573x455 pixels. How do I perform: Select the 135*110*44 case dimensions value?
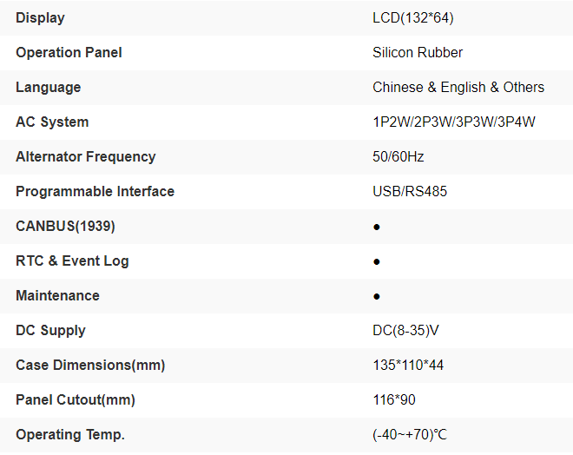(x=408, y=365)
